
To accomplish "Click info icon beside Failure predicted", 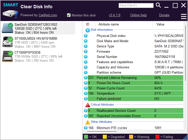I will 86,99.
